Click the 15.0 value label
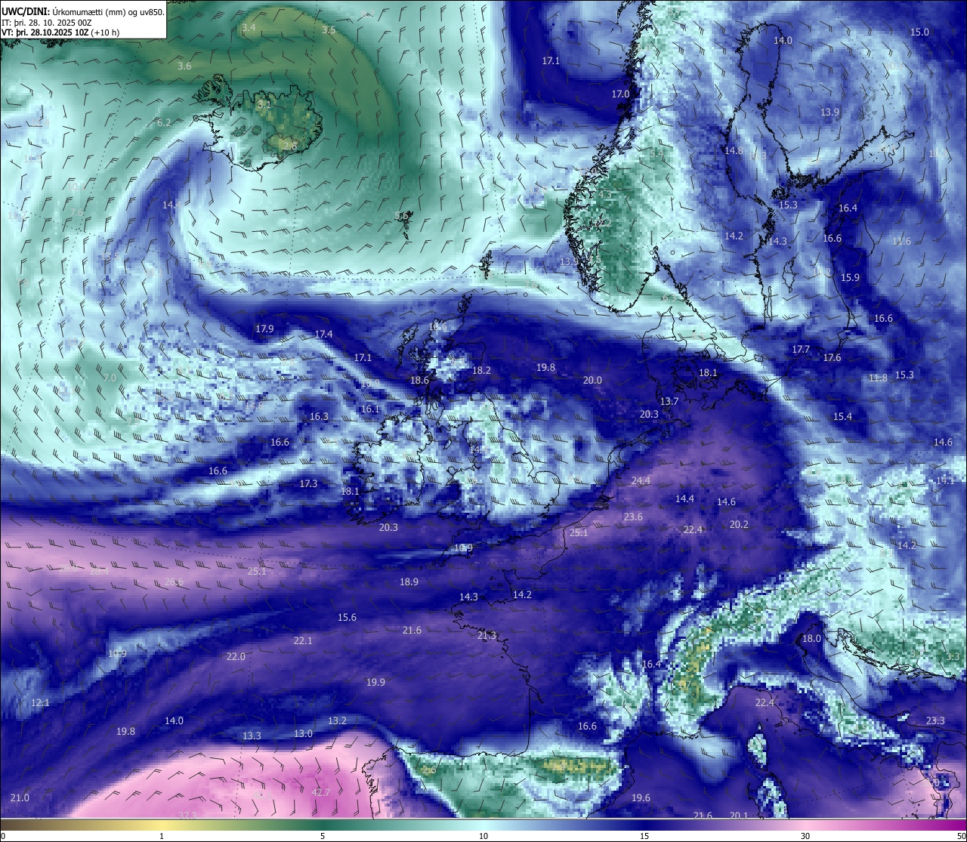967x842 pixels. [x=919, y=32]
